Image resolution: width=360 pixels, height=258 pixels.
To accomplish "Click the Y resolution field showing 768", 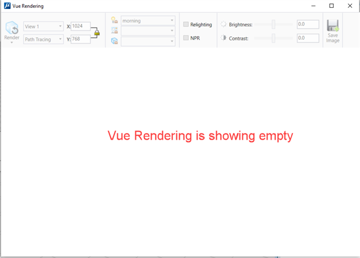I will (x=81, y=39).
